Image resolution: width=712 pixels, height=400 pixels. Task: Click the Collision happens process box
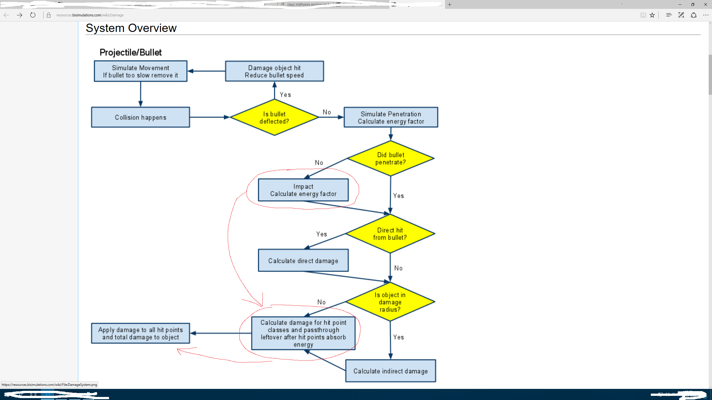pos(140,117)
